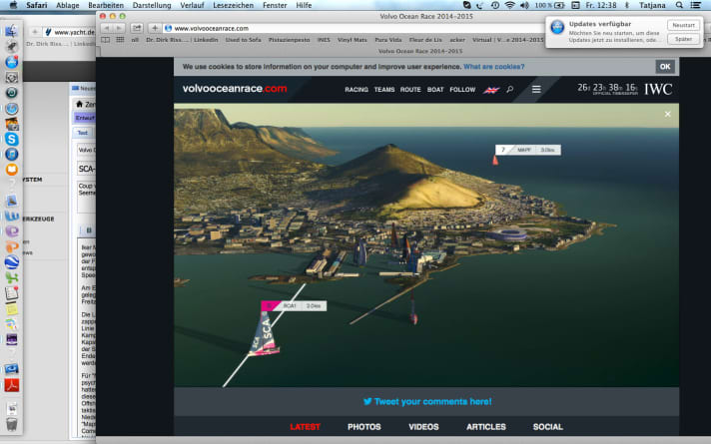Open the ROUTE navigation item

click(410, 90)
